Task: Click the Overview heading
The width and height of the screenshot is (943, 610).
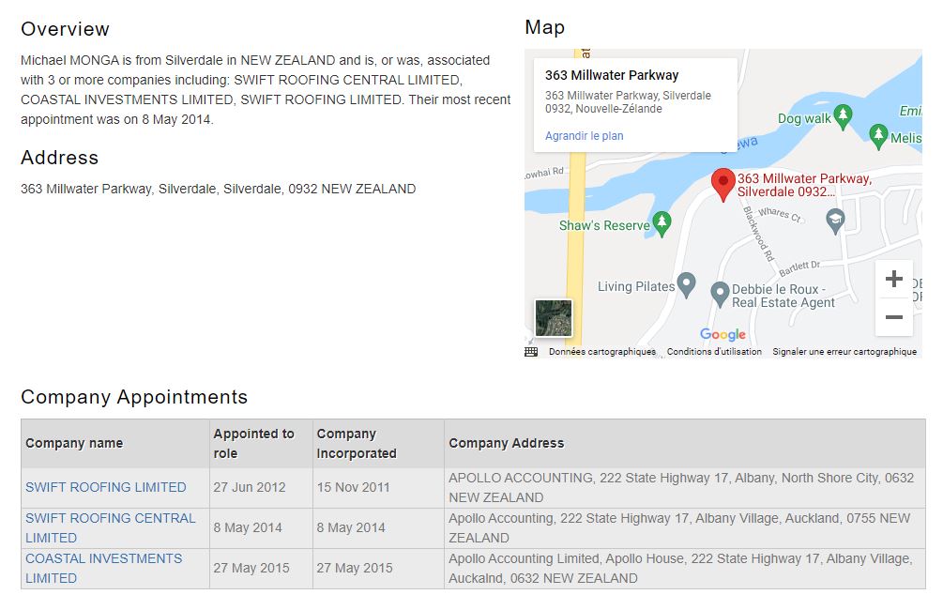Action: pyautogui.click(x=65, y=29)
